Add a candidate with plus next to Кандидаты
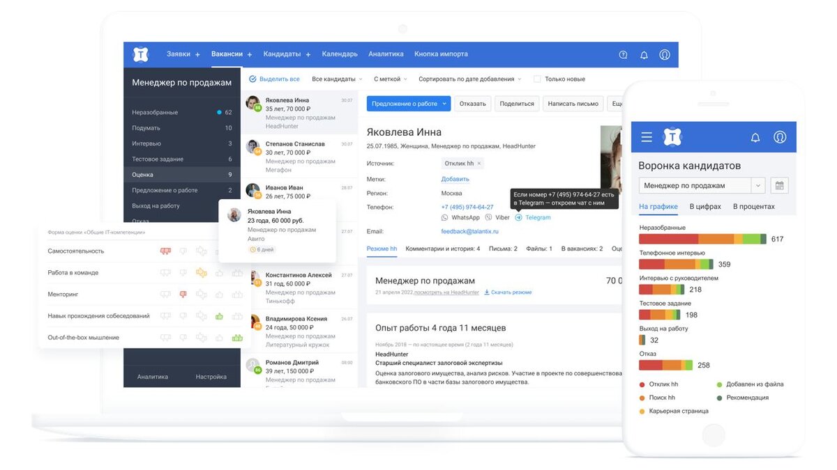837x470 pixels. click(x=308, y=54)
